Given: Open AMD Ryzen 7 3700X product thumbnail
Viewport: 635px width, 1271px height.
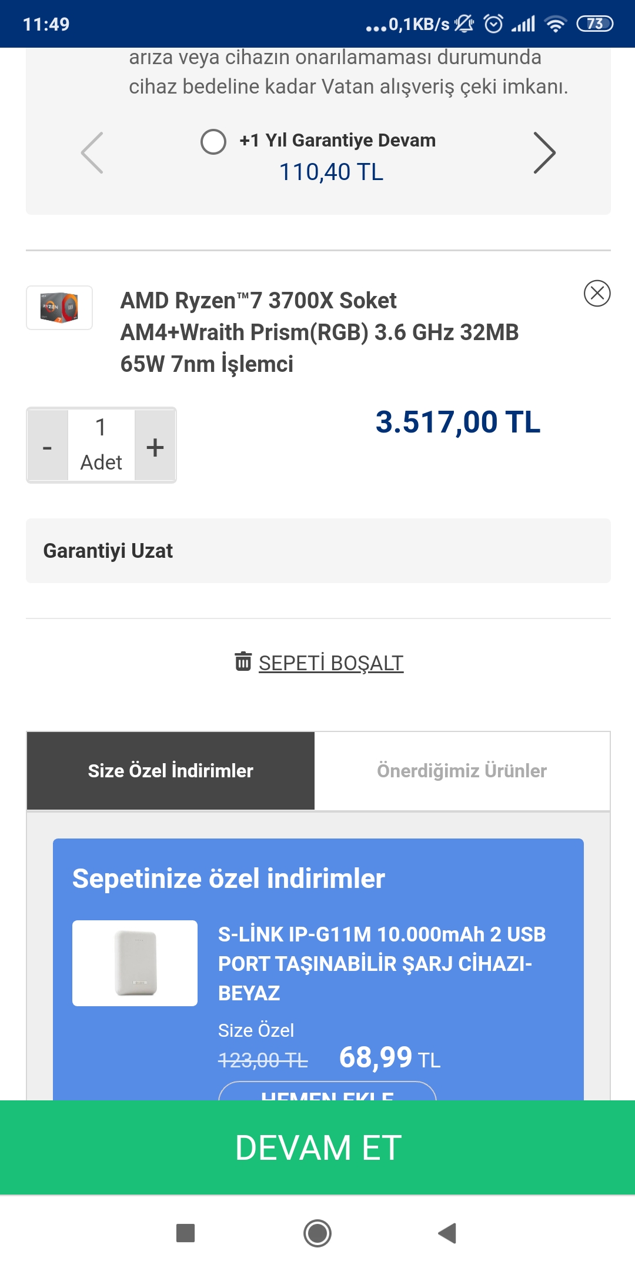Looking at the screenshot, I should pos(59,308).
